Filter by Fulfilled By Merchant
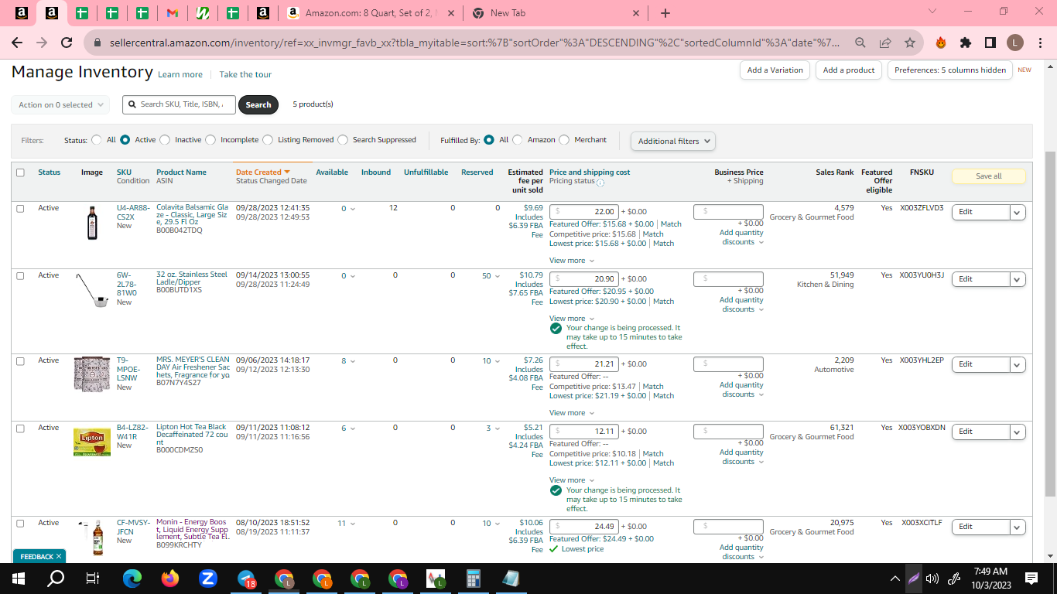This screenshot has width=1057, height=594. (564, 140)
